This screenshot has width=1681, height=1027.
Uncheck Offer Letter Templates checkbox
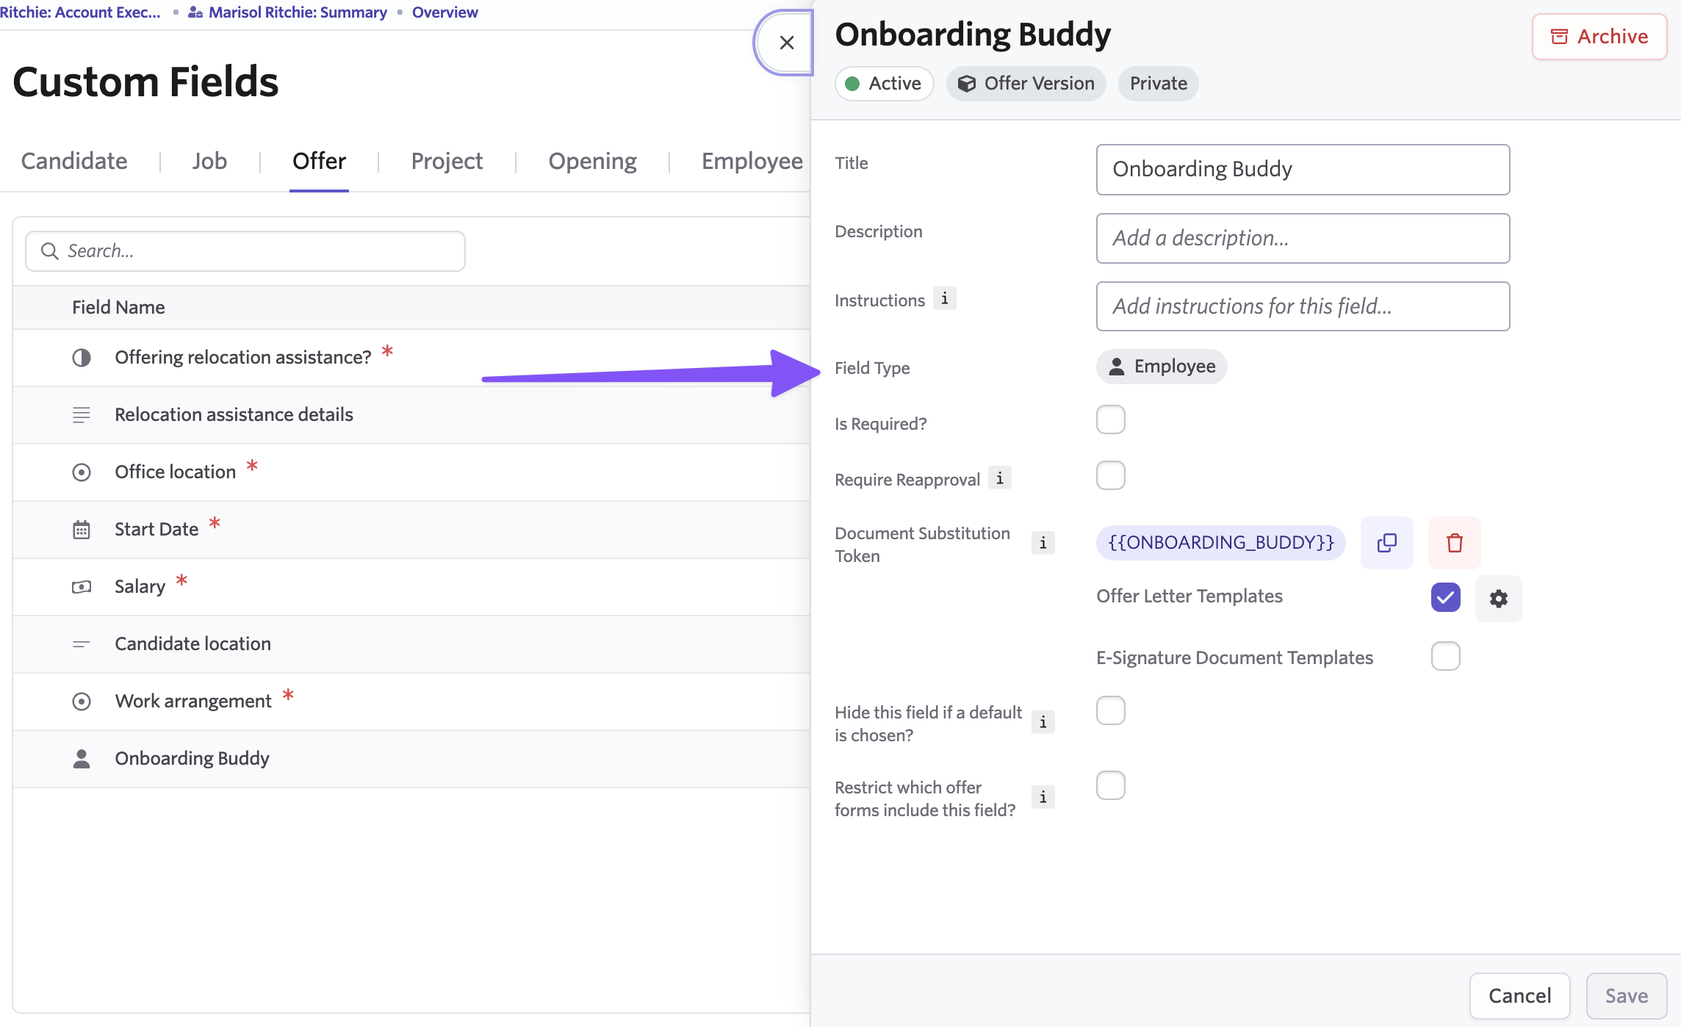pyautogui.click(x=1445, y=597)
